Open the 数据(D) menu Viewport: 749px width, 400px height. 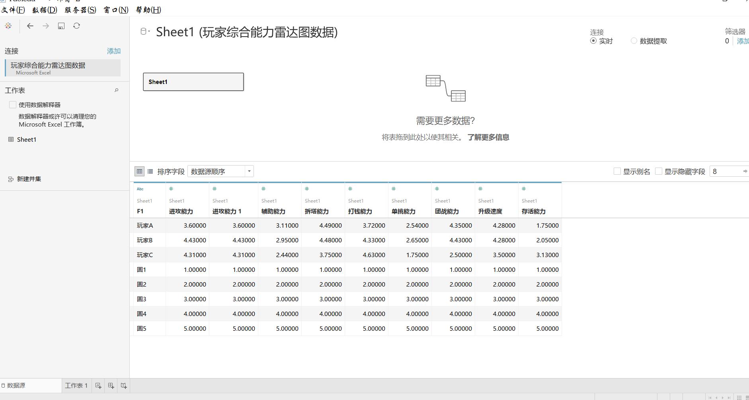45,10
